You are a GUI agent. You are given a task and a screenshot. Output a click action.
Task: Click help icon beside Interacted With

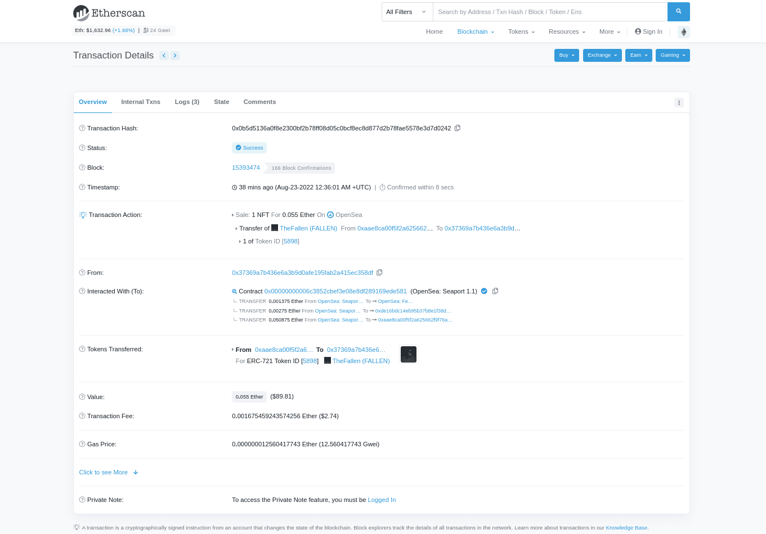(82, 291)
